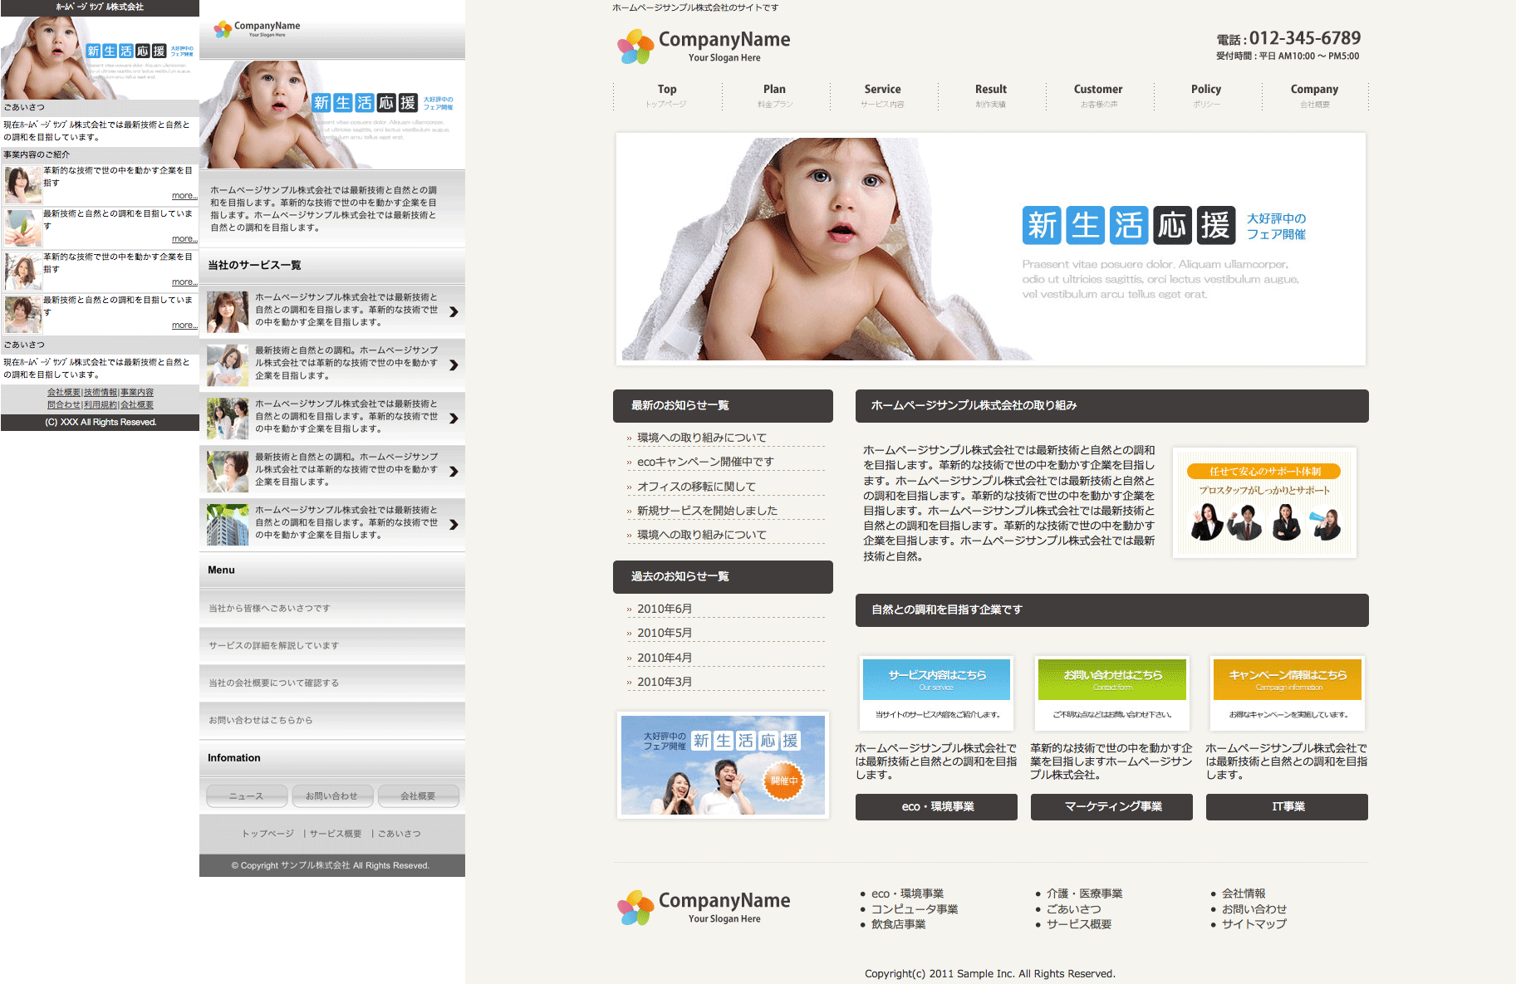This screenshot has height=984, width=1516.
Task: Click the CompanyName logo in the footer
Action: 704,908
